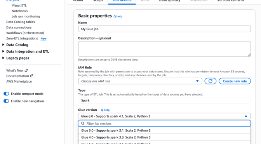Go to Data Catalog tables
This screenshot has height=144, width=261.
click(x=21, y=22)
